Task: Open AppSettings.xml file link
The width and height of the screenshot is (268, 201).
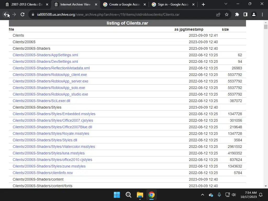Action: click(45, 55)
